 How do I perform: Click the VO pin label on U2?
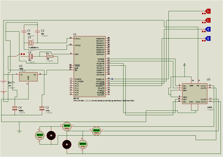35,75
